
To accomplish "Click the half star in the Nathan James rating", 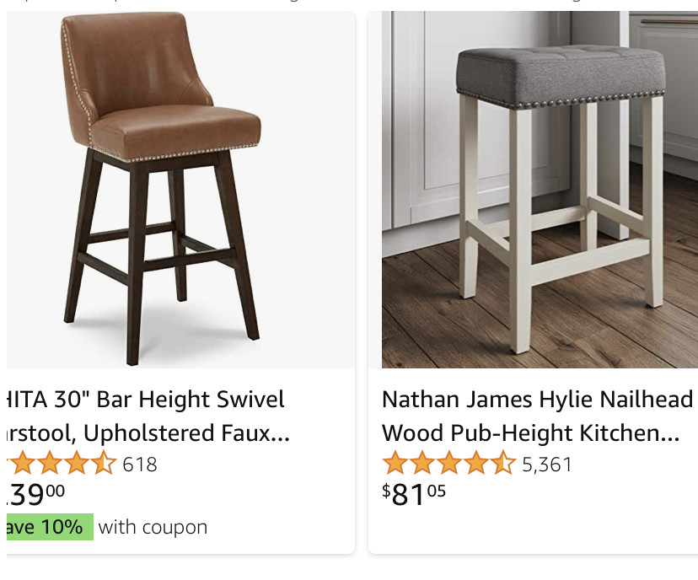I will [503, 463].
